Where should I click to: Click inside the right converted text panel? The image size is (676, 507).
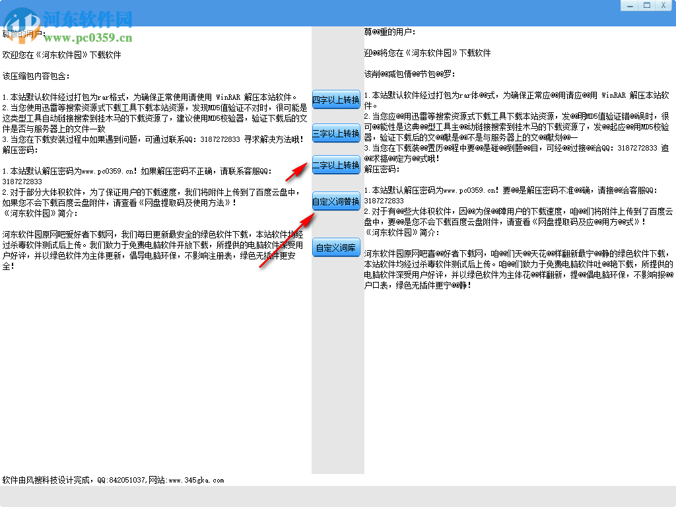(515, 363)
